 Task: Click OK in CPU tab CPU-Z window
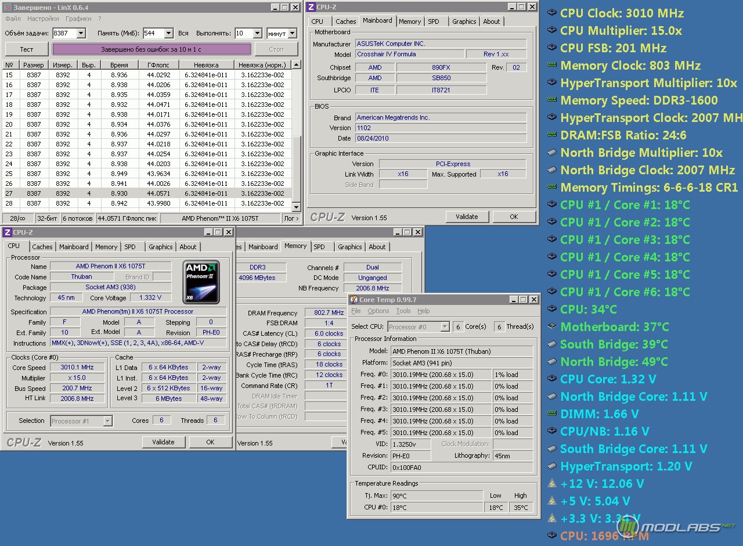click(210, 442)
